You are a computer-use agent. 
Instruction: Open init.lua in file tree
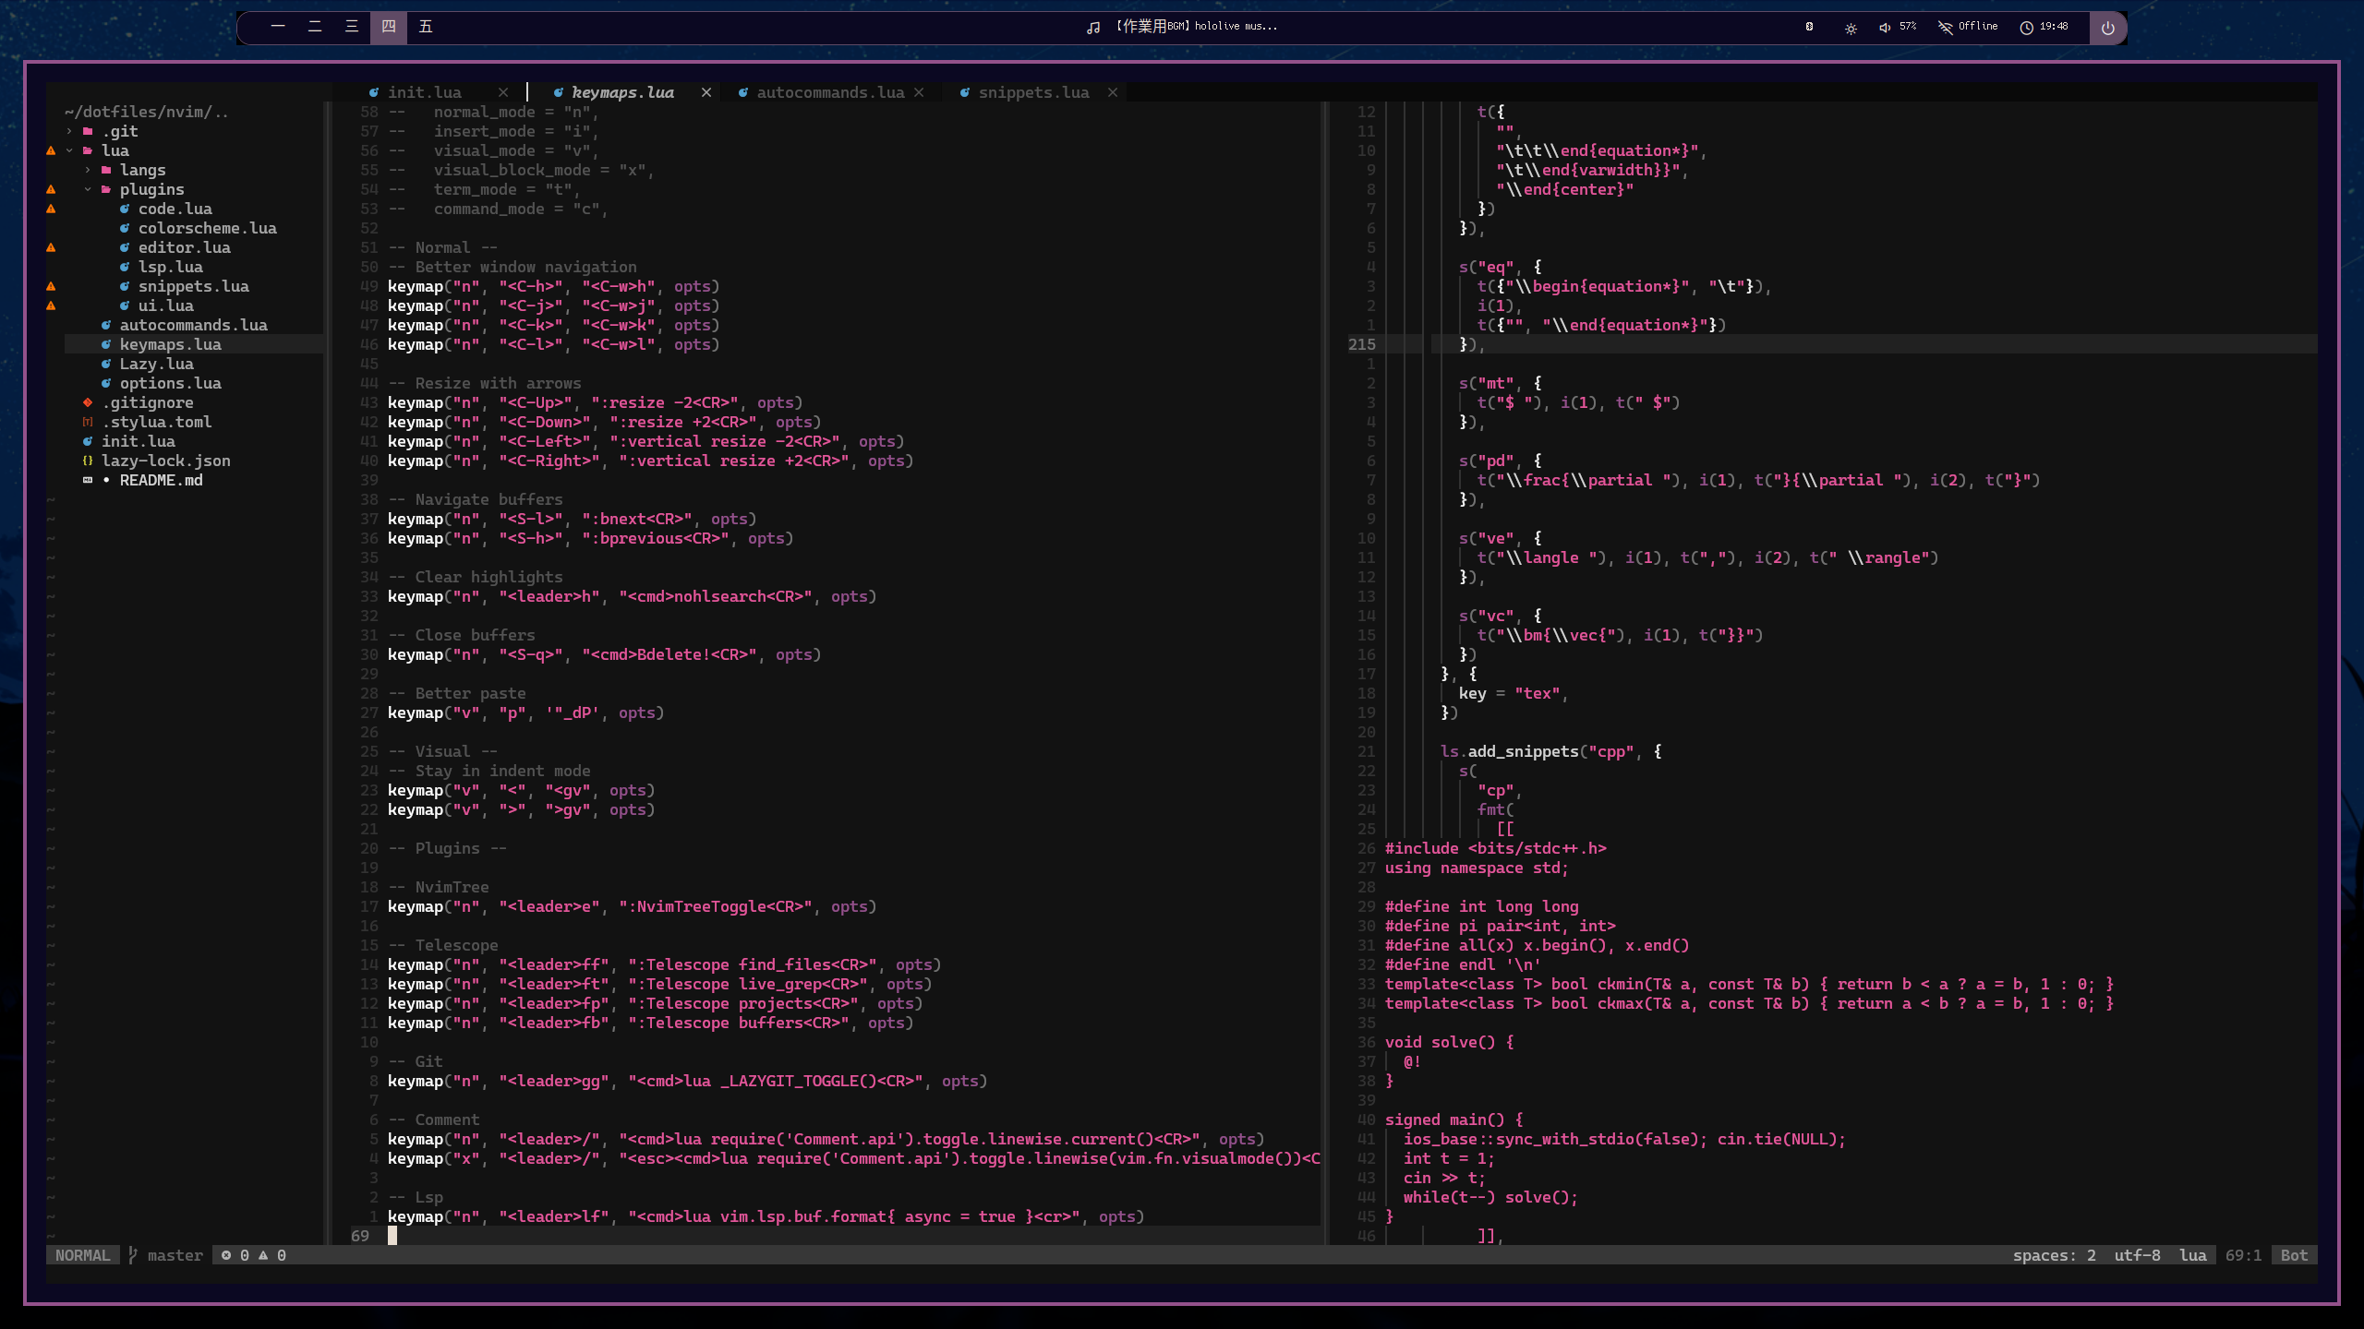139,441
